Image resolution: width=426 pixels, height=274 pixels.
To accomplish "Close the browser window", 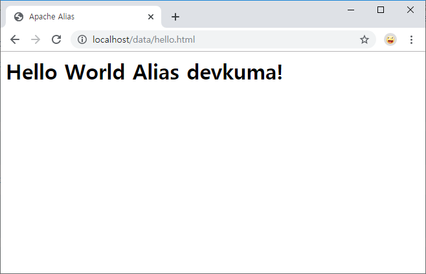I will pos(410,10).
